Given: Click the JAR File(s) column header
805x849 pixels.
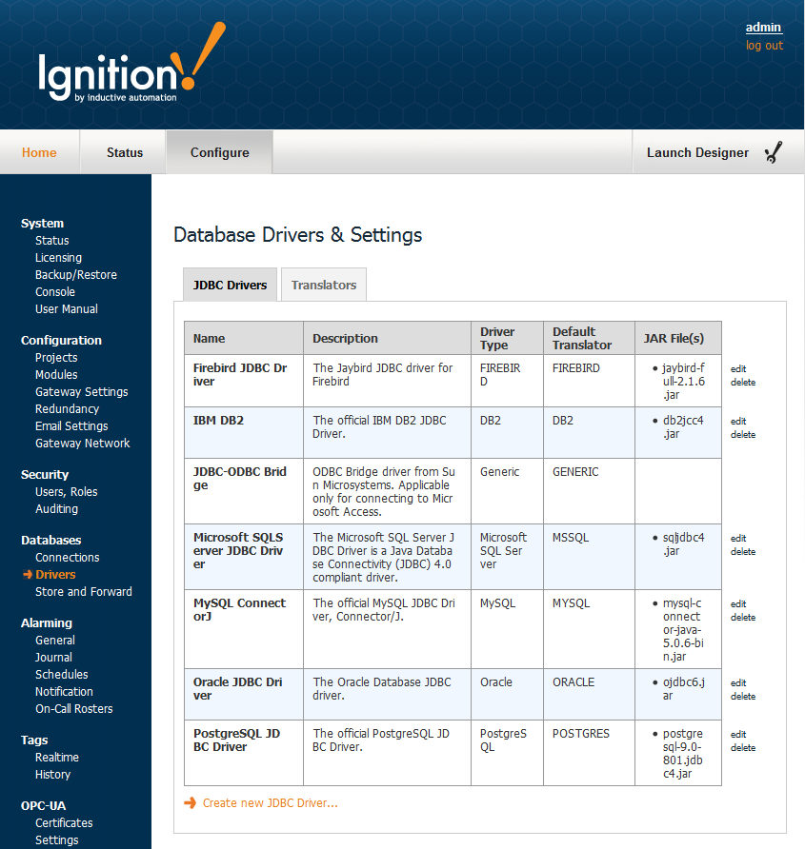Looking at the screenshot, I should tap(678, 339).
